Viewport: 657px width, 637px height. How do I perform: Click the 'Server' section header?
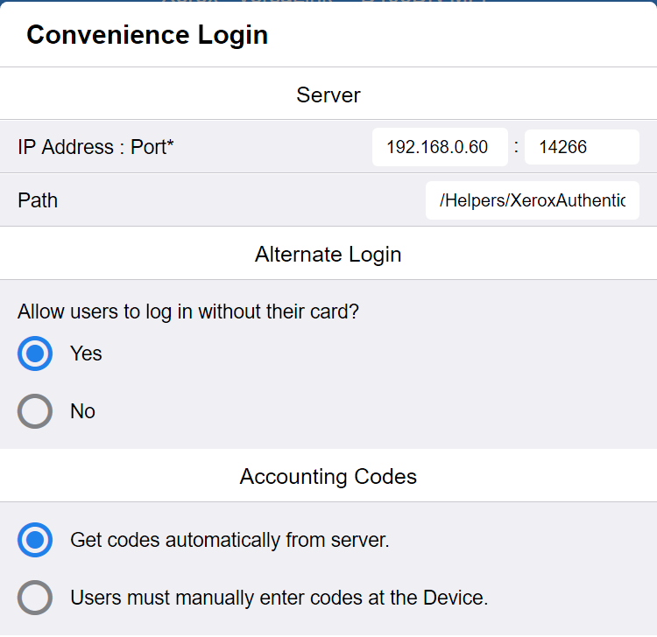coord(328,94)
